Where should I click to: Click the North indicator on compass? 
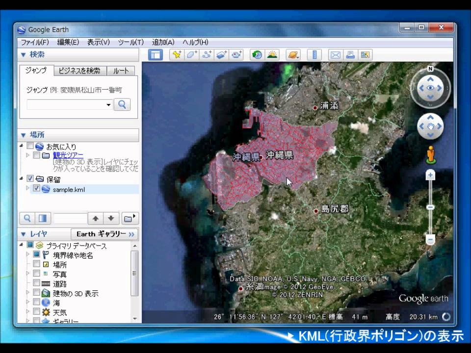(430, 69)
